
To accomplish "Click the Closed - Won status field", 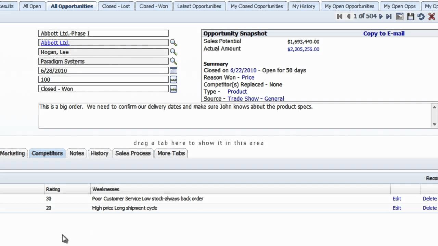I will 103,89.
